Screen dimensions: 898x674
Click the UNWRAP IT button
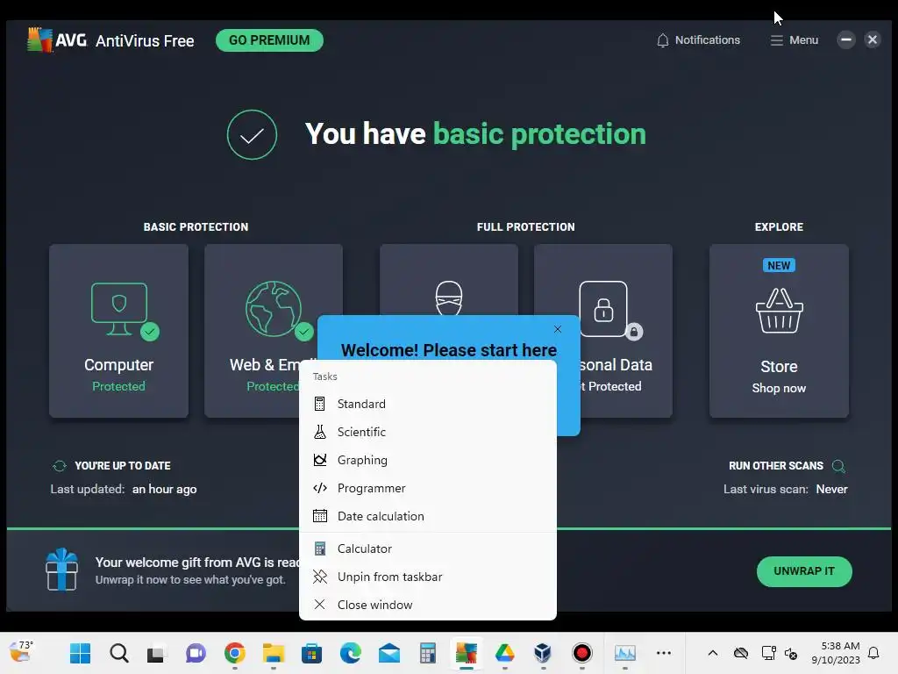pos(804,571)
